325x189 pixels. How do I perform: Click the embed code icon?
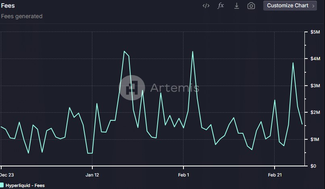pyautogui.click(x=206, y=6)
